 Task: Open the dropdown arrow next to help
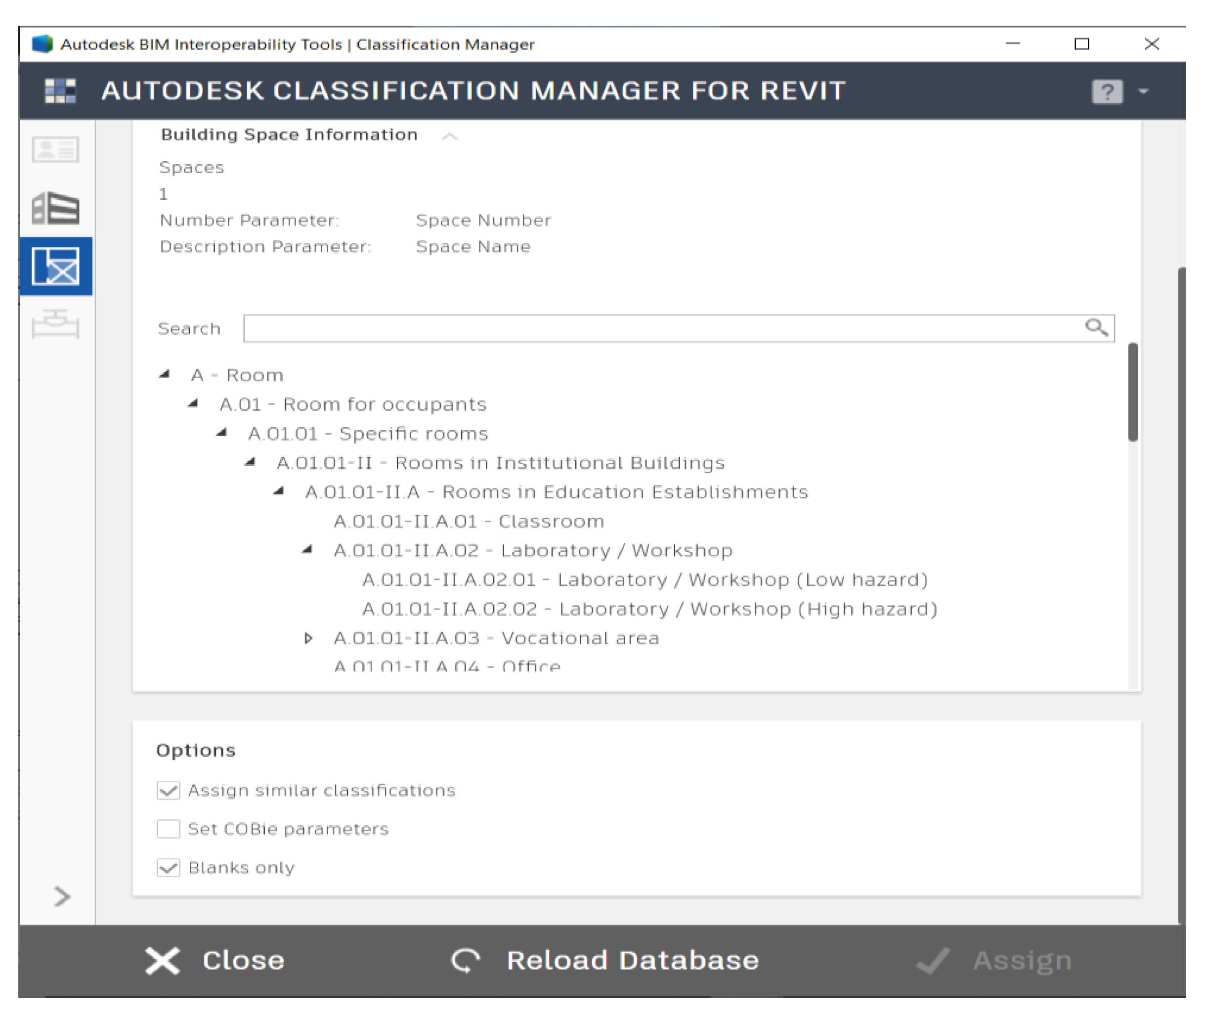click(1143, 91)
